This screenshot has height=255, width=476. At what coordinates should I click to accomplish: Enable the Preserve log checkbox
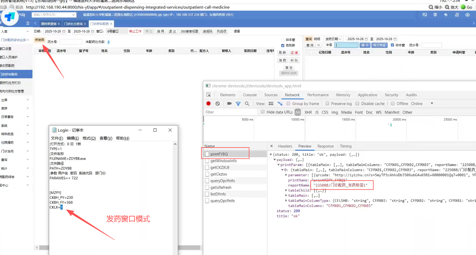pos(327,104)
